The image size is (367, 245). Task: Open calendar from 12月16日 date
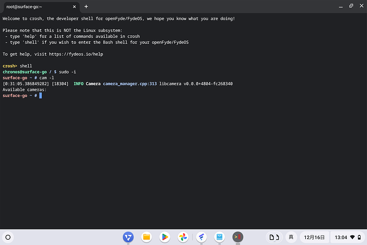pos(313,237)
